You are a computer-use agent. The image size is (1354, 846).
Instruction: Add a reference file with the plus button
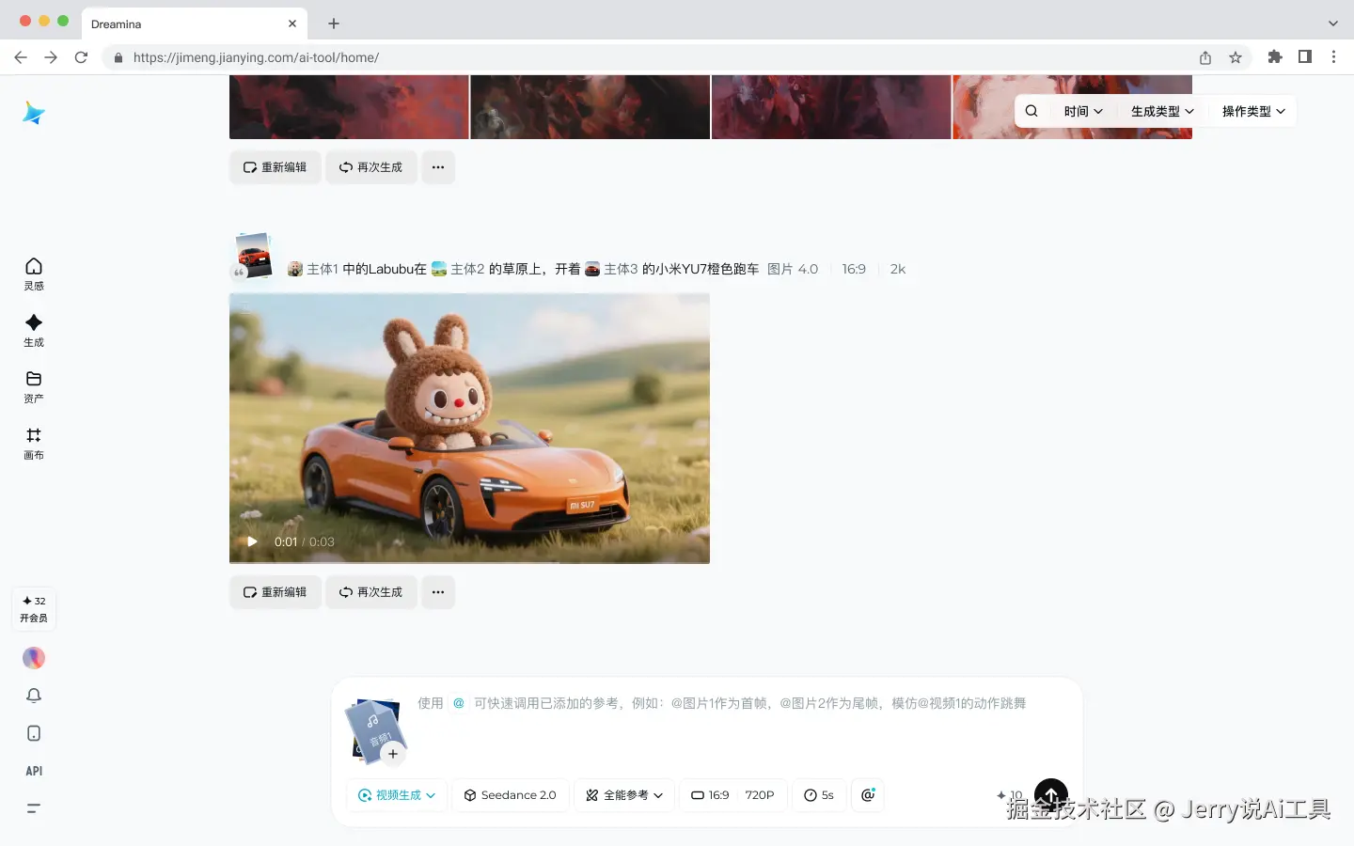click(x=393, y=754)
